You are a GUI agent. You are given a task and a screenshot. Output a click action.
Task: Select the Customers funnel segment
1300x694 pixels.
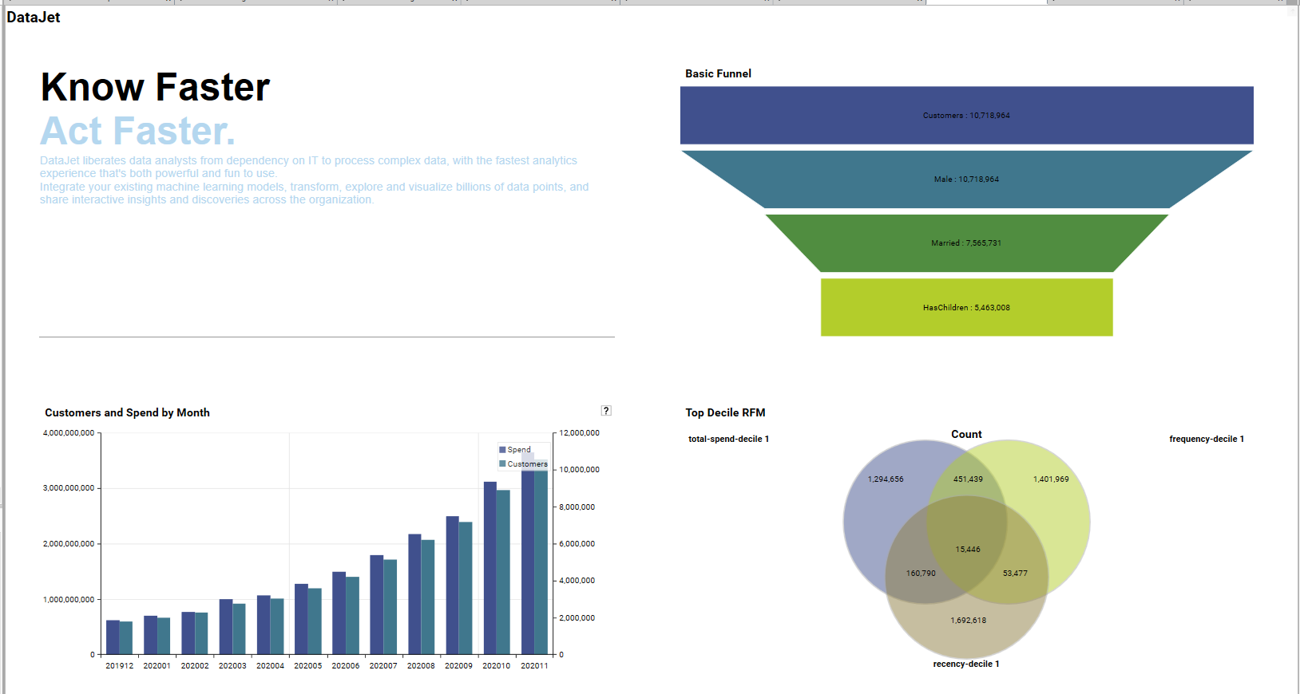pos(966,116)
